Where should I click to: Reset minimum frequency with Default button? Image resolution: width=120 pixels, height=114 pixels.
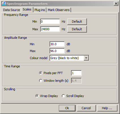pyautogui.click(x=77, y=21)
